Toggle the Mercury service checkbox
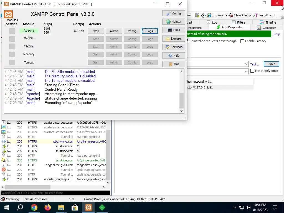The width and height of the screenshot is (284, 213). click(x=12, y=54)
